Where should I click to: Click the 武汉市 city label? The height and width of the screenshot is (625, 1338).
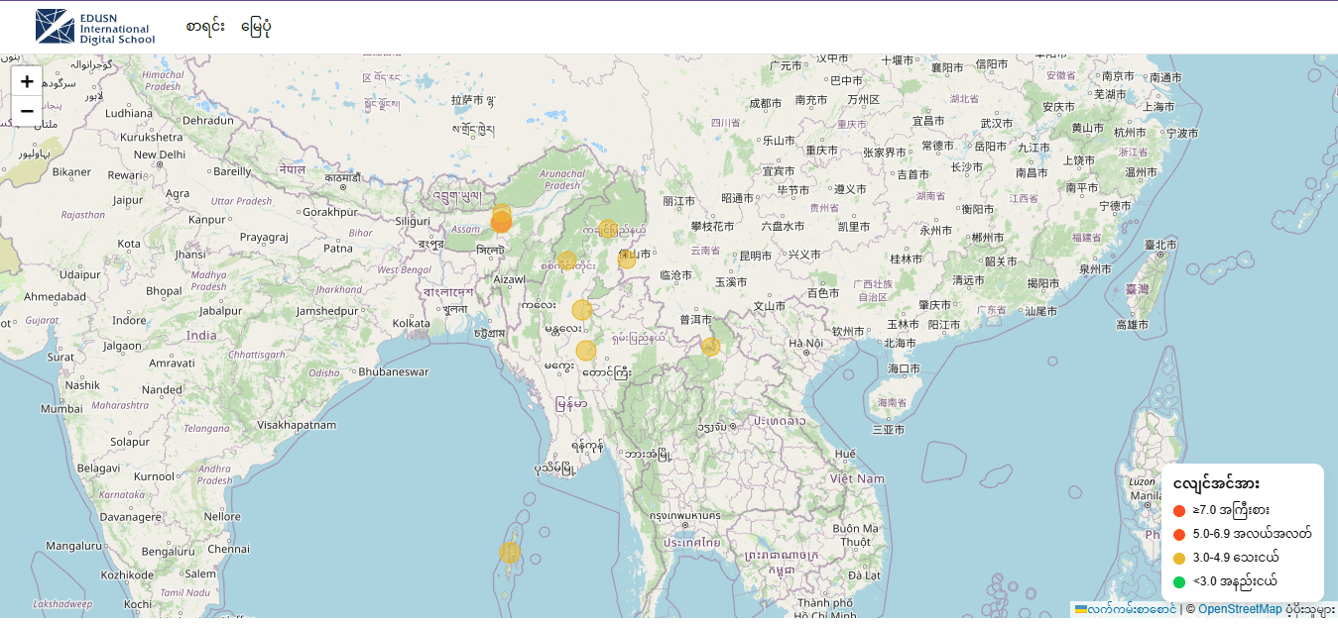997,124
